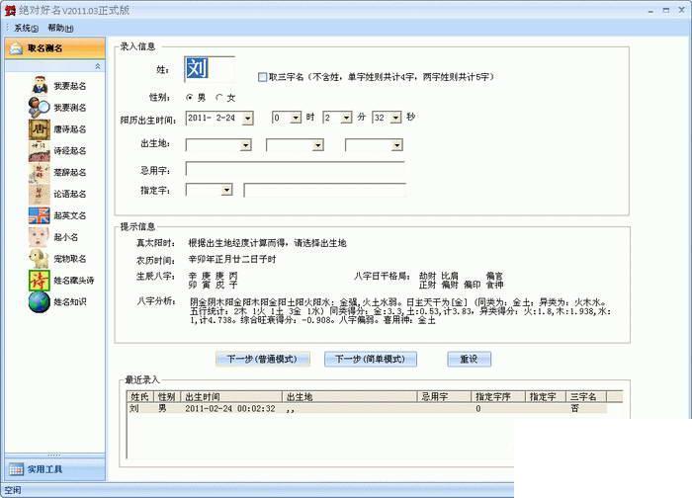Click the 指定字 text input field
The width and height of the screenshot is (692, 498).
point(325,190)
